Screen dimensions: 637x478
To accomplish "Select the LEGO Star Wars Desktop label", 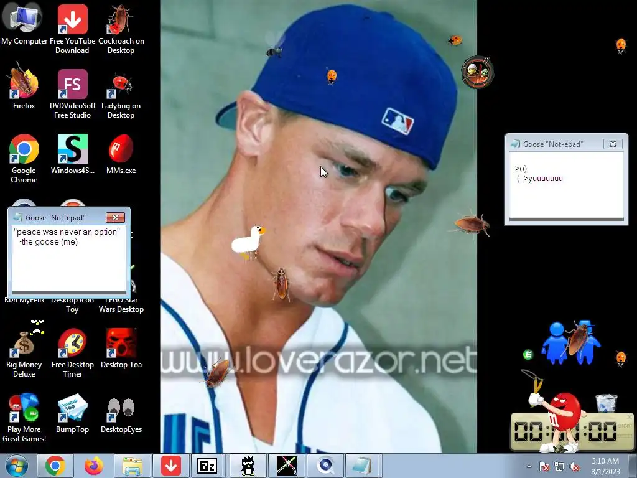I will pos(121,305).
